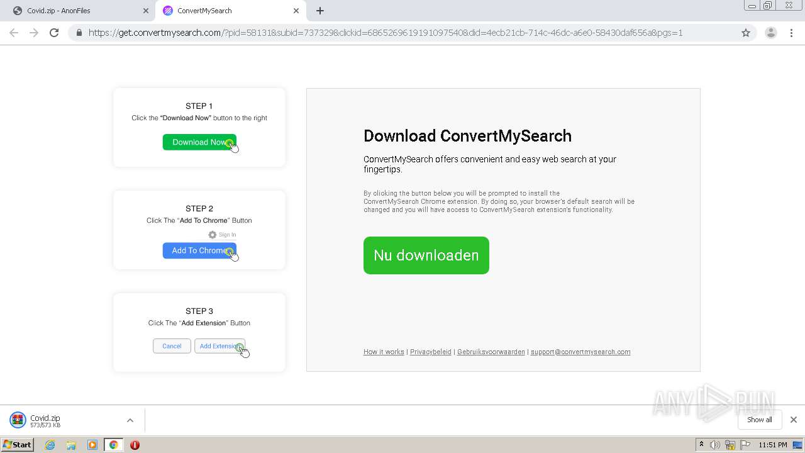
Task: Click the volume speaker tray icon
Action: pos(715,445)
